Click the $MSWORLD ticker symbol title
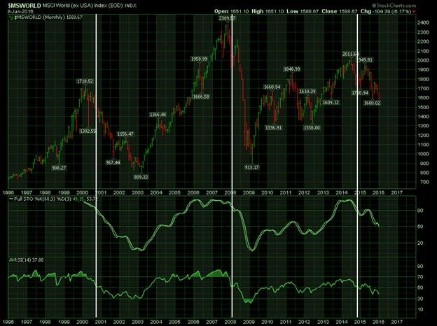 pyautogui.click(x=25, y=6)
